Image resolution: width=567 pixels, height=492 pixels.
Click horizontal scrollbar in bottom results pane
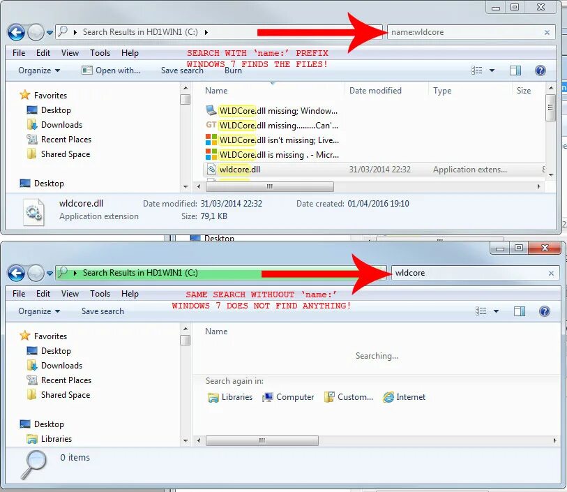click(262, 440)
